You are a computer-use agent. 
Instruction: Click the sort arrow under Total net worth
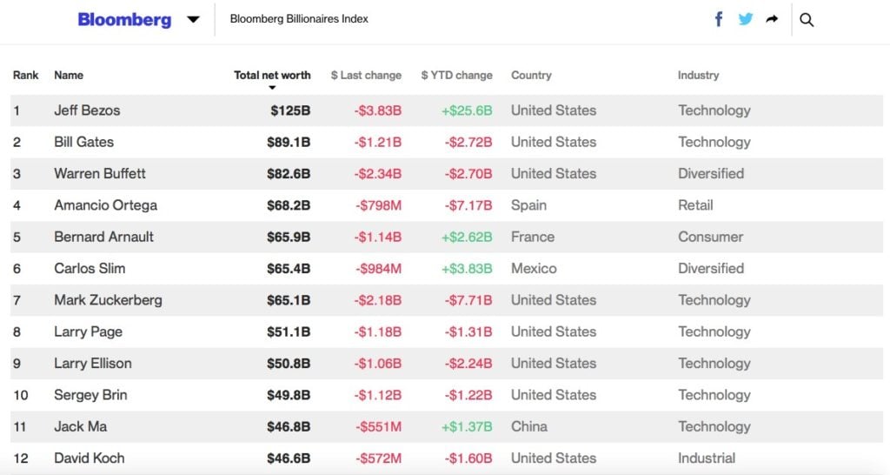point(272,88)
